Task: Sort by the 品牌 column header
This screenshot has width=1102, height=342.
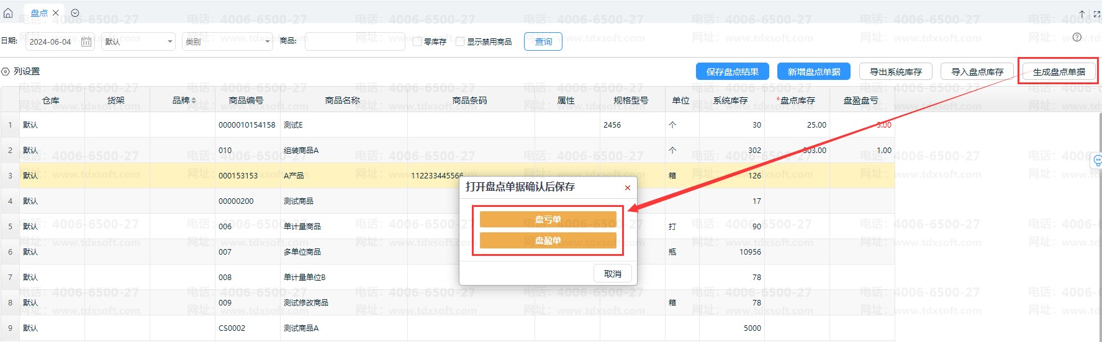Action: coord(184,100)
